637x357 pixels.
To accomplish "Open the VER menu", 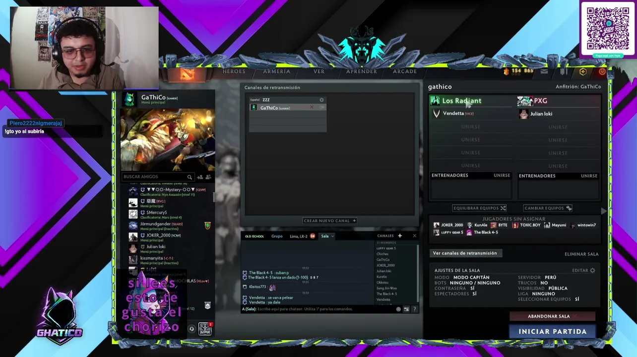I will (319, 71).
